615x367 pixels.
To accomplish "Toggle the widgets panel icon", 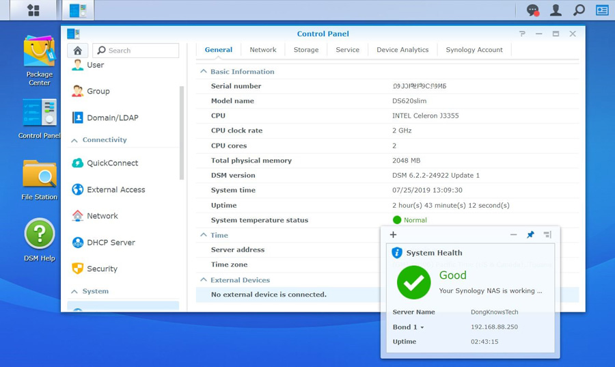I will coord(602,10).
